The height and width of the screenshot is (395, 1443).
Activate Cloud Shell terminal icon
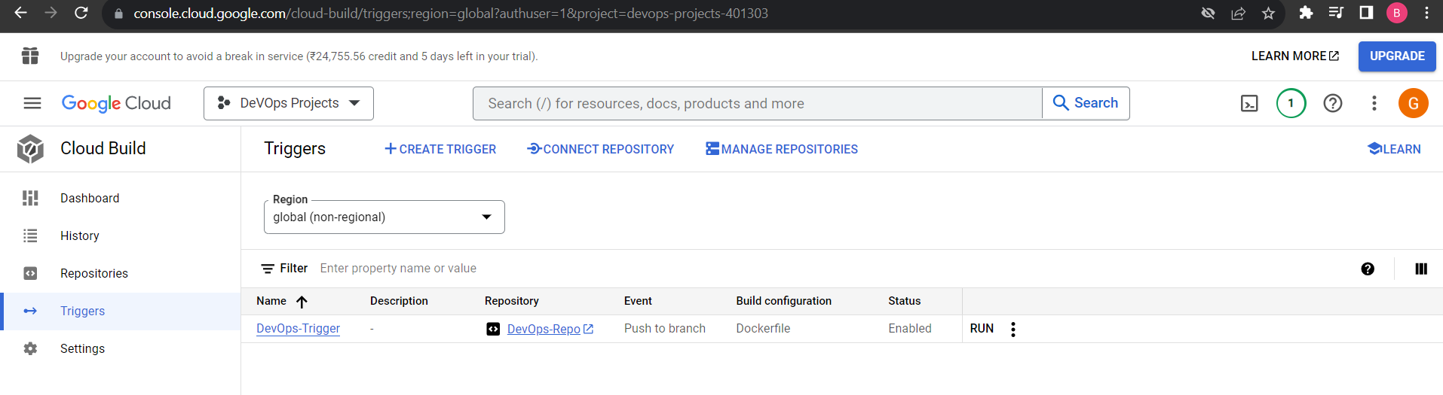click(x=1249, y=103)
